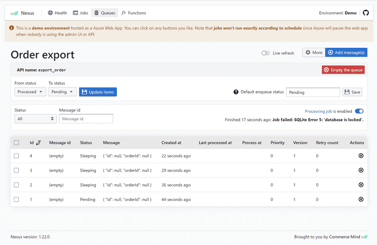Open the Functions page from navbar

[134, 12]
